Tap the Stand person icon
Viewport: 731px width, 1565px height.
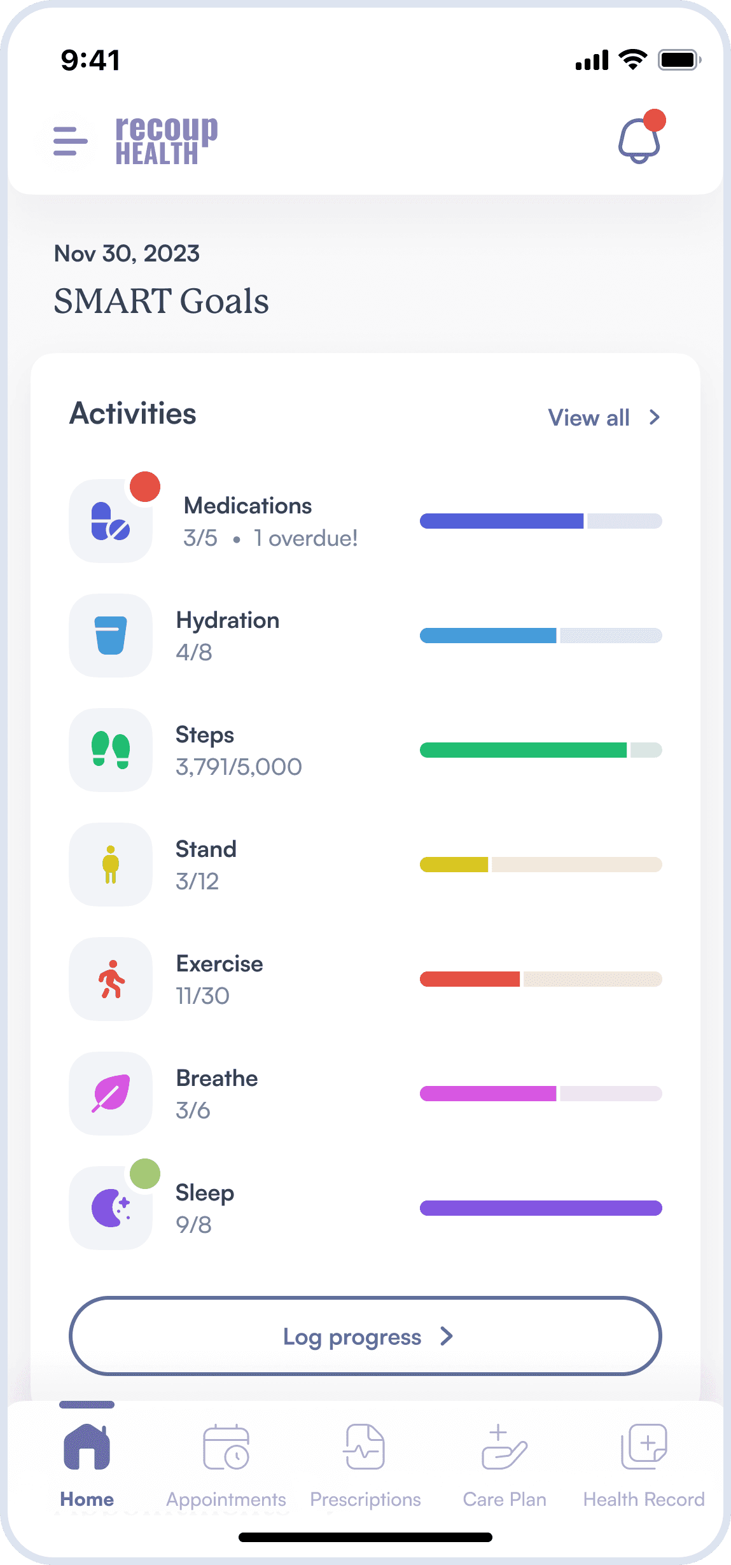point(111,865)
